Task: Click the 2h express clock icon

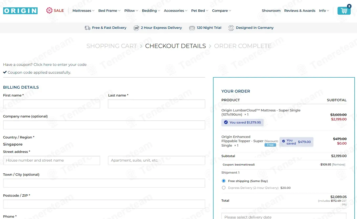Action: [136, 28]
